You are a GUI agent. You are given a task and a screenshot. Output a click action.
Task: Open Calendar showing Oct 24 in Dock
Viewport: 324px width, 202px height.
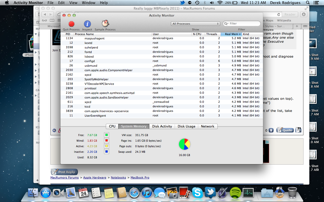[x=83, y=193]
